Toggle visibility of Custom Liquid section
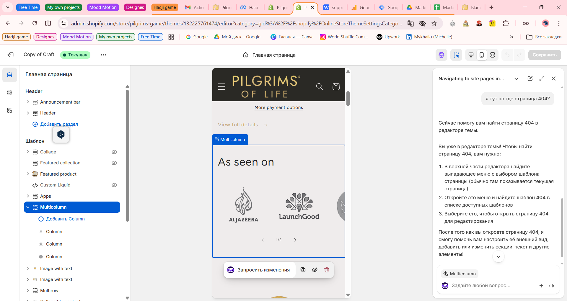567x301 pixels. (x=114, y=185)
